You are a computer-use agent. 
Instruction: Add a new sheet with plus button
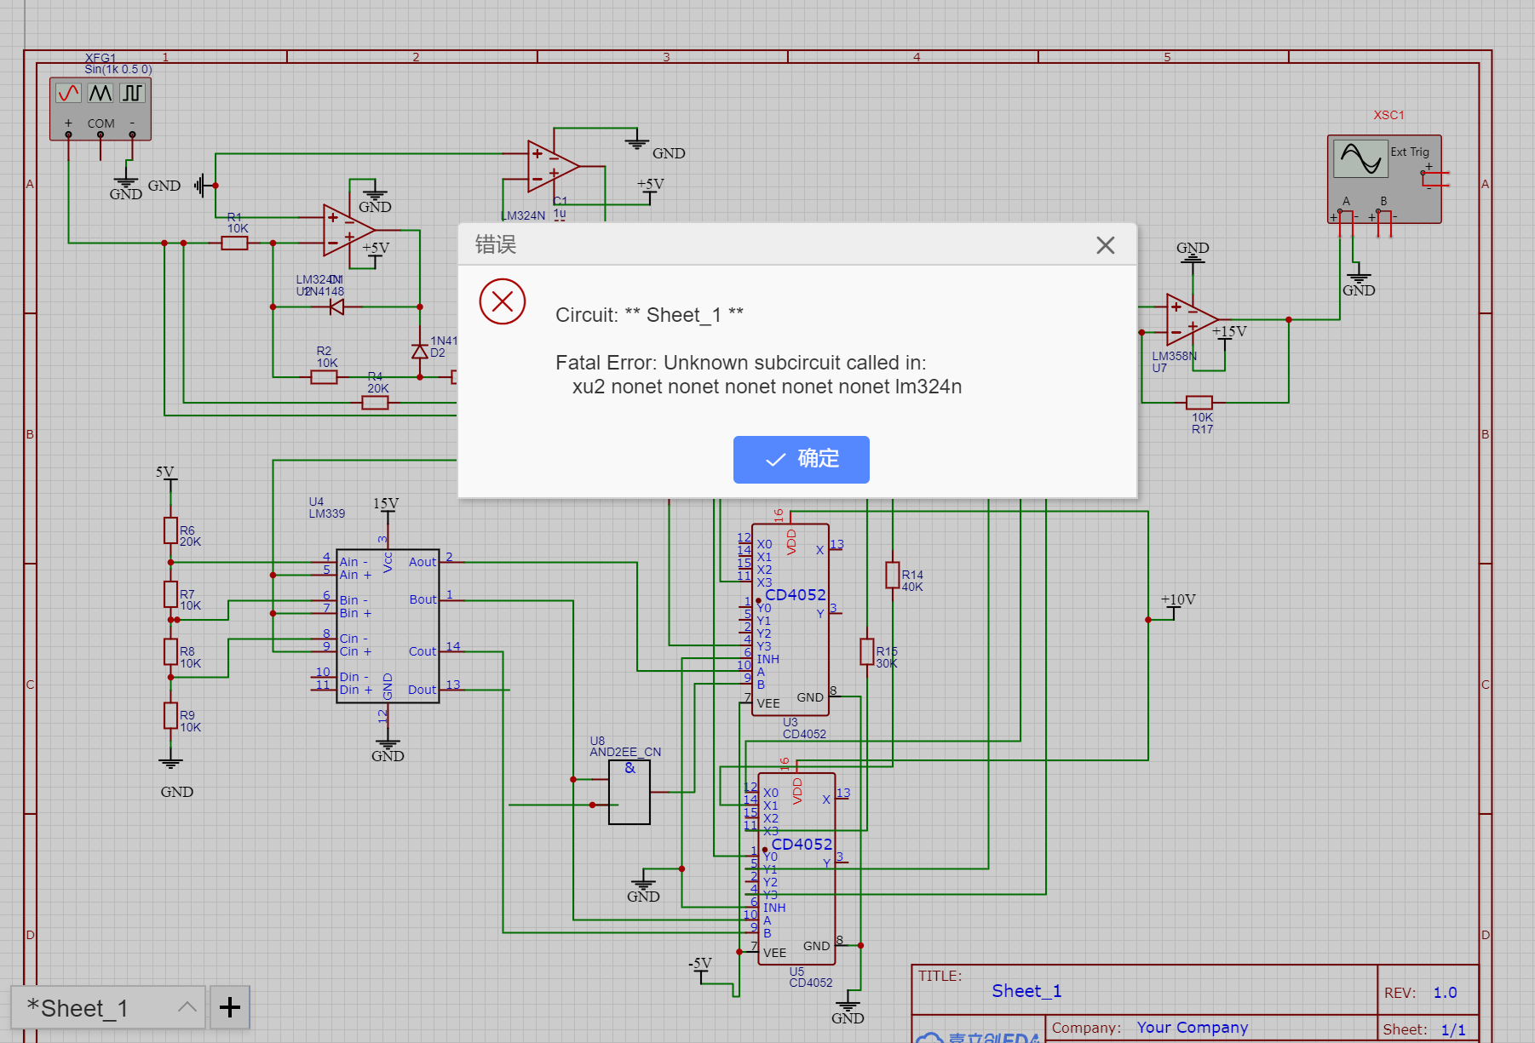point(230,1007)
